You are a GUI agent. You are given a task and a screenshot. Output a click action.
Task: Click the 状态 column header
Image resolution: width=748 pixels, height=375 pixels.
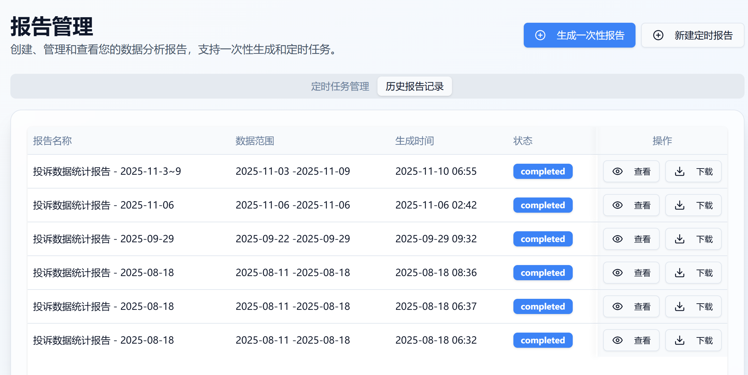[523, 141]
